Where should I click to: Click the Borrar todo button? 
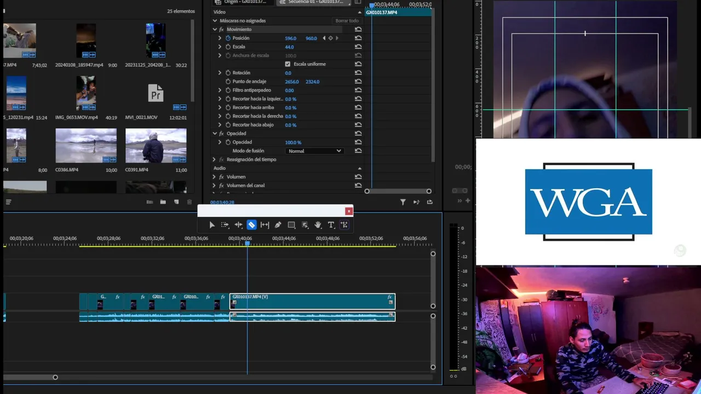(347, 21)
